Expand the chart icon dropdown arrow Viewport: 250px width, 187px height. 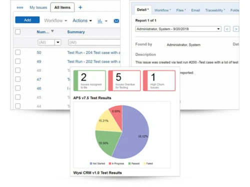106,21
